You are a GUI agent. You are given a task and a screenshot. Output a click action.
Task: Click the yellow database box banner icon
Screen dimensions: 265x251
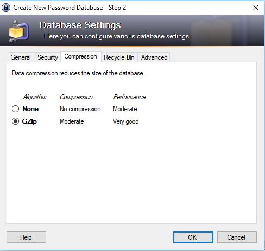(18, 31)
